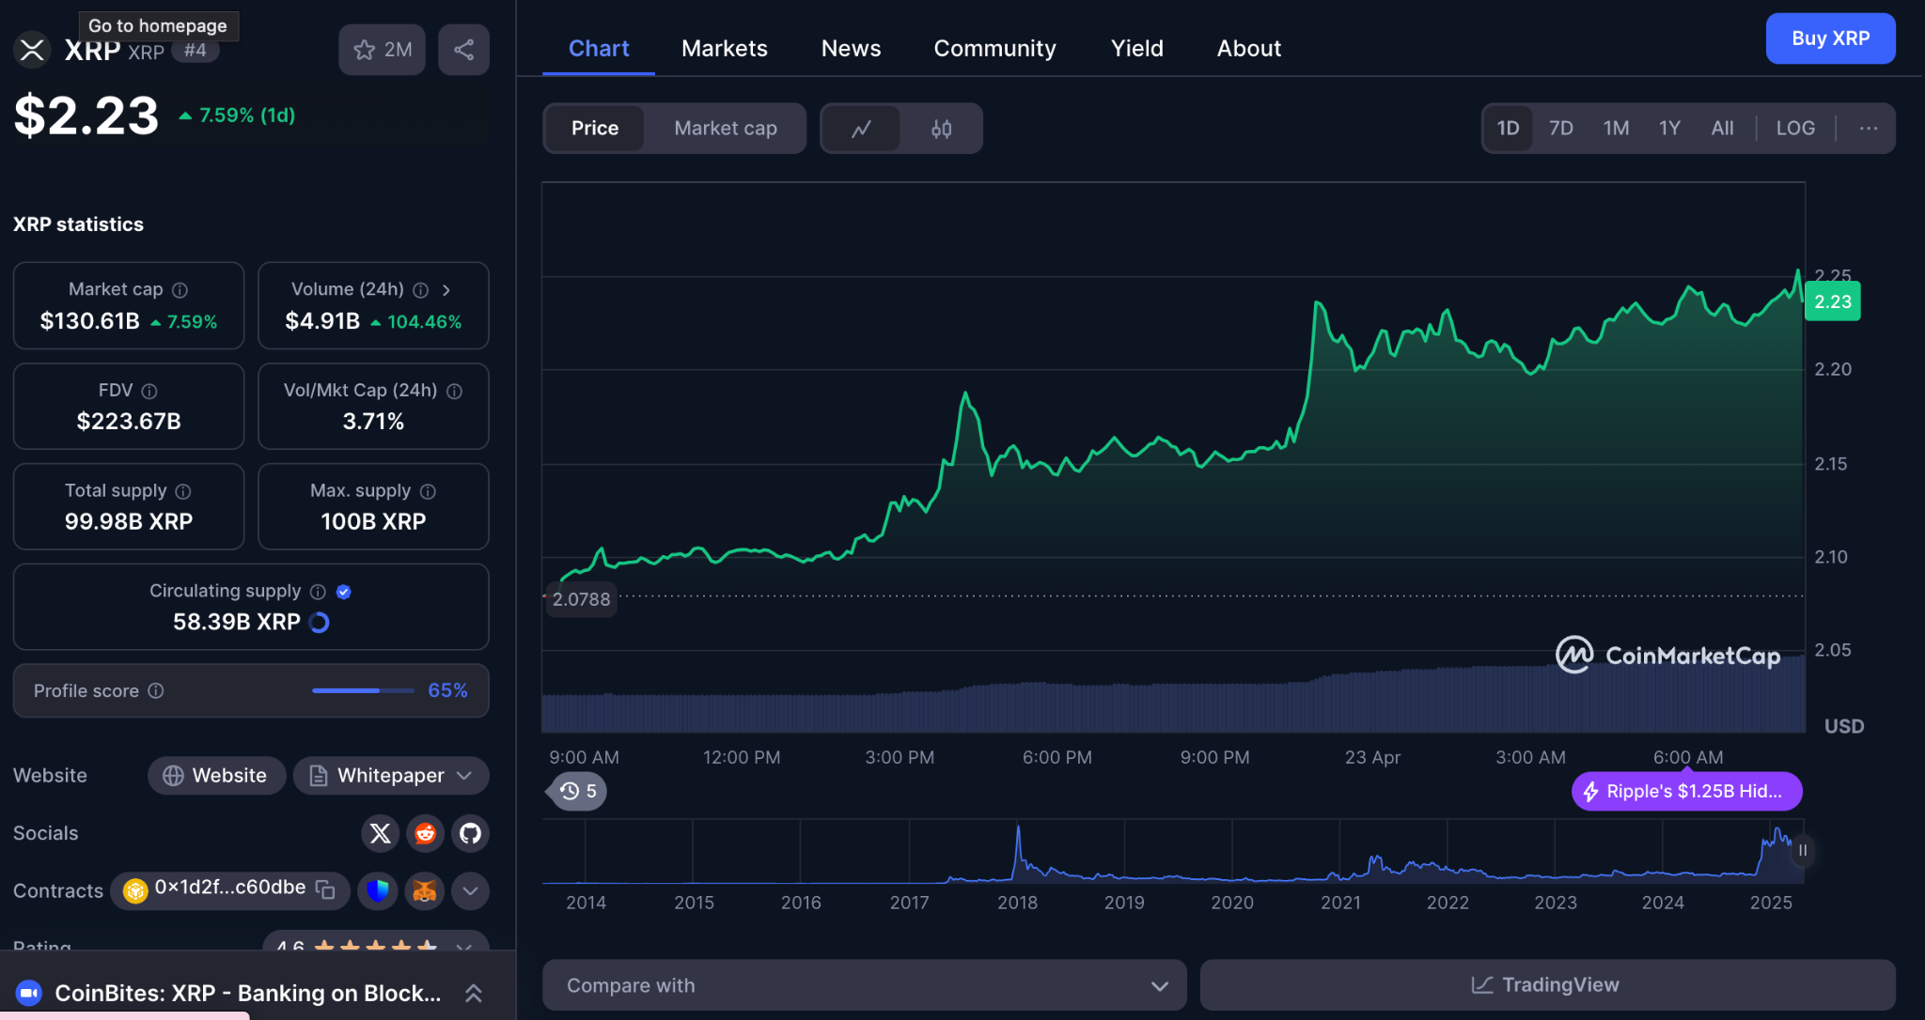This screenshot has height=1020, width=1925.
Task: Click the history events badge showing 5
Action: click(577, 791)
